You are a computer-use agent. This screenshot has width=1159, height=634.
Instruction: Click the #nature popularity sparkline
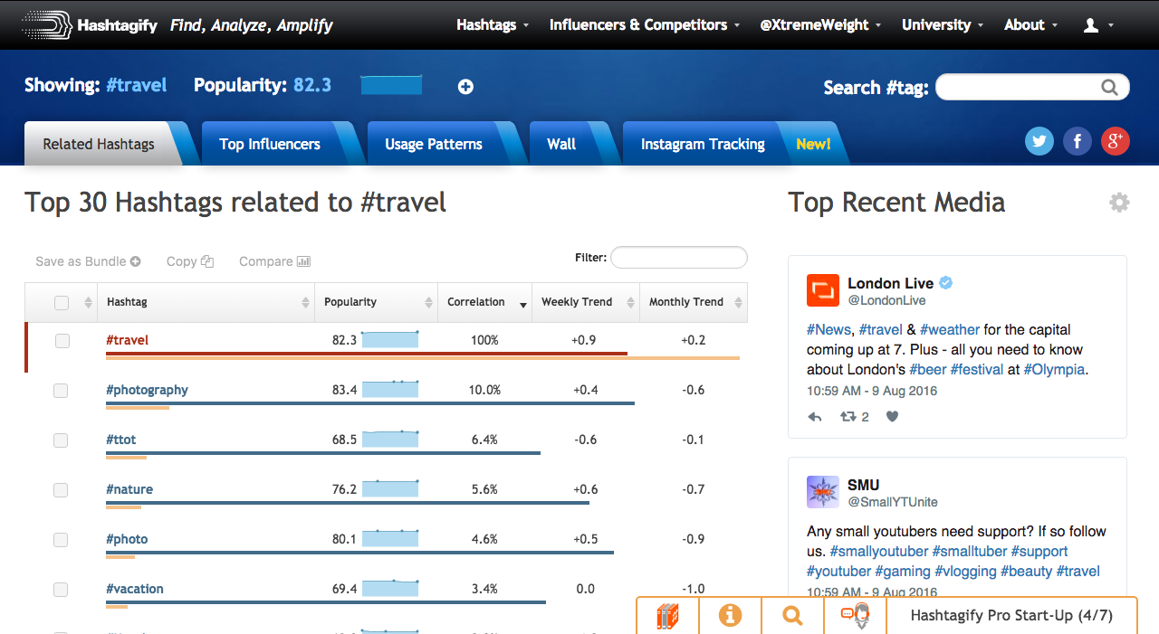click(x=390, y=488)
